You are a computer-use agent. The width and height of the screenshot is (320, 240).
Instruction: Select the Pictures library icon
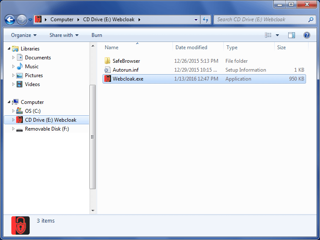click(x=19, y=75)
